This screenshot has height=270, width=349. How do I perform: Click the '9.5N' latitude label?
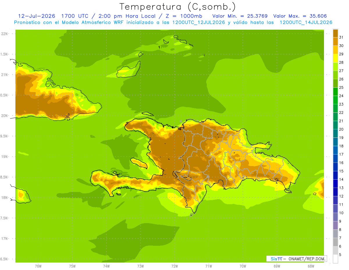click(4, 136)
